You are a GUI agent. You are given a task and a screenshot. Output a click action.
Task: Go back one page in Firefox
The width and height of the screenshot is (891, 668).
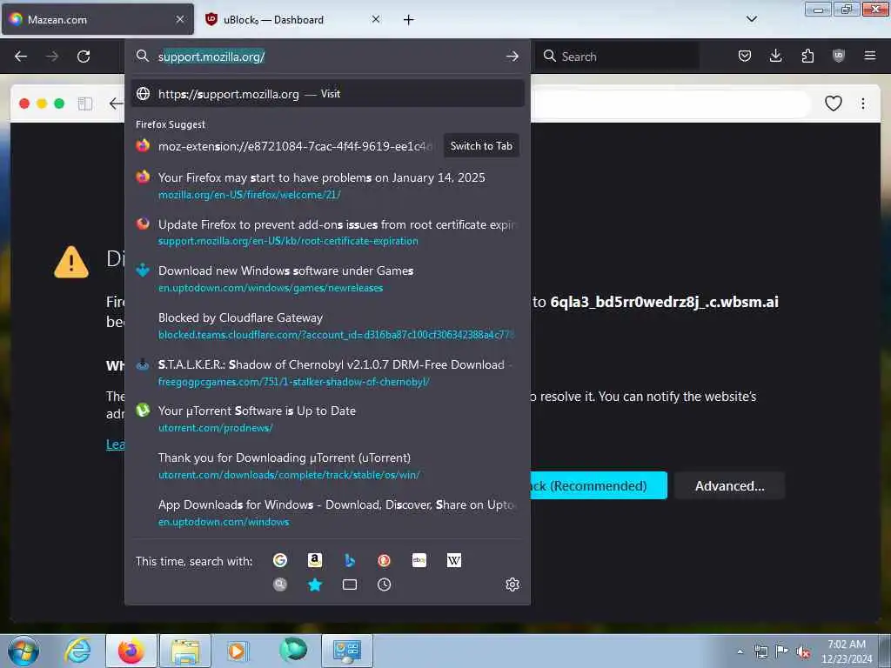(x=21, y=57)
